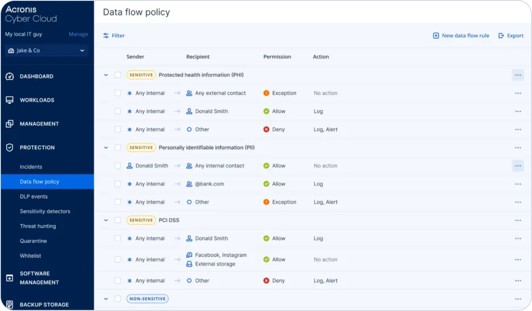532x311 pixels.
Task: Click the Manage link
Action: 78,34
